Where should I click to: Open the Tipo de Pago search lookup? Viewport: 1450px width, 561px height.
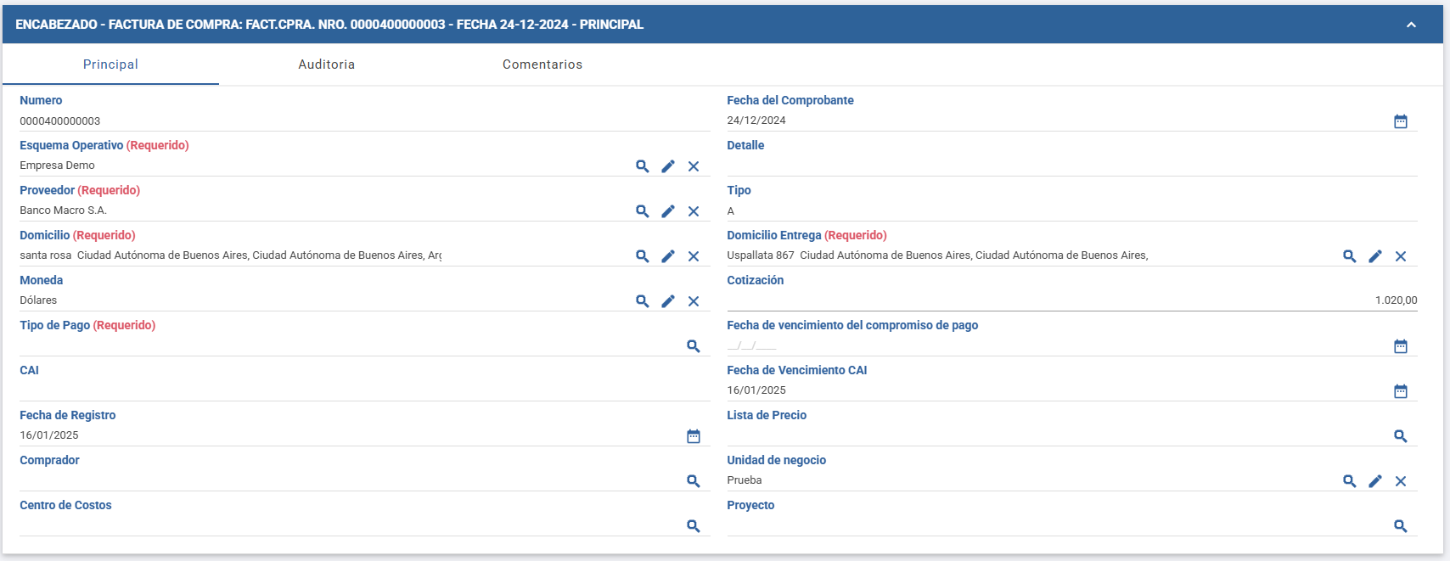tap(694, 346)
